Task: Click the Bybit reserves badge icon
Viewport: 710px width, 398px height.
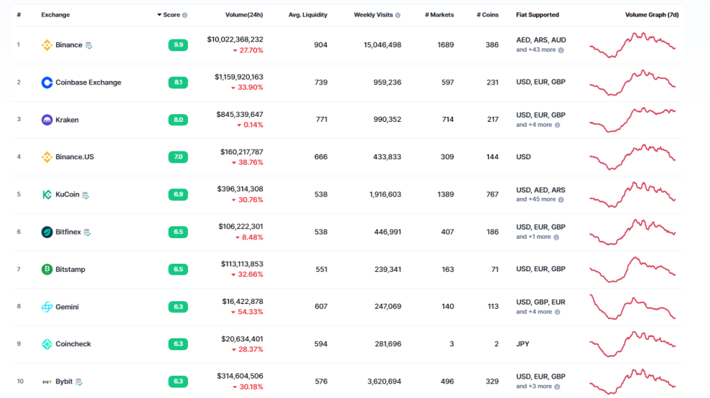Action: tap(79, 381)
